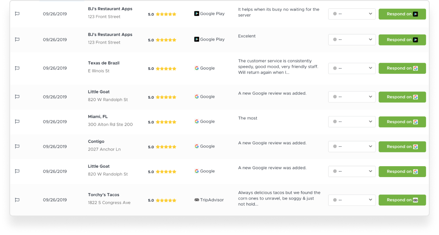439x235 pixels.
Task: Click Google logo in Texas de Brazil row
Action: click(x=196, y=68)
